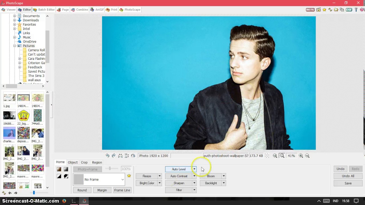Switch to the Viewer tab
365x205 pixels.
[x=8, y=10]
